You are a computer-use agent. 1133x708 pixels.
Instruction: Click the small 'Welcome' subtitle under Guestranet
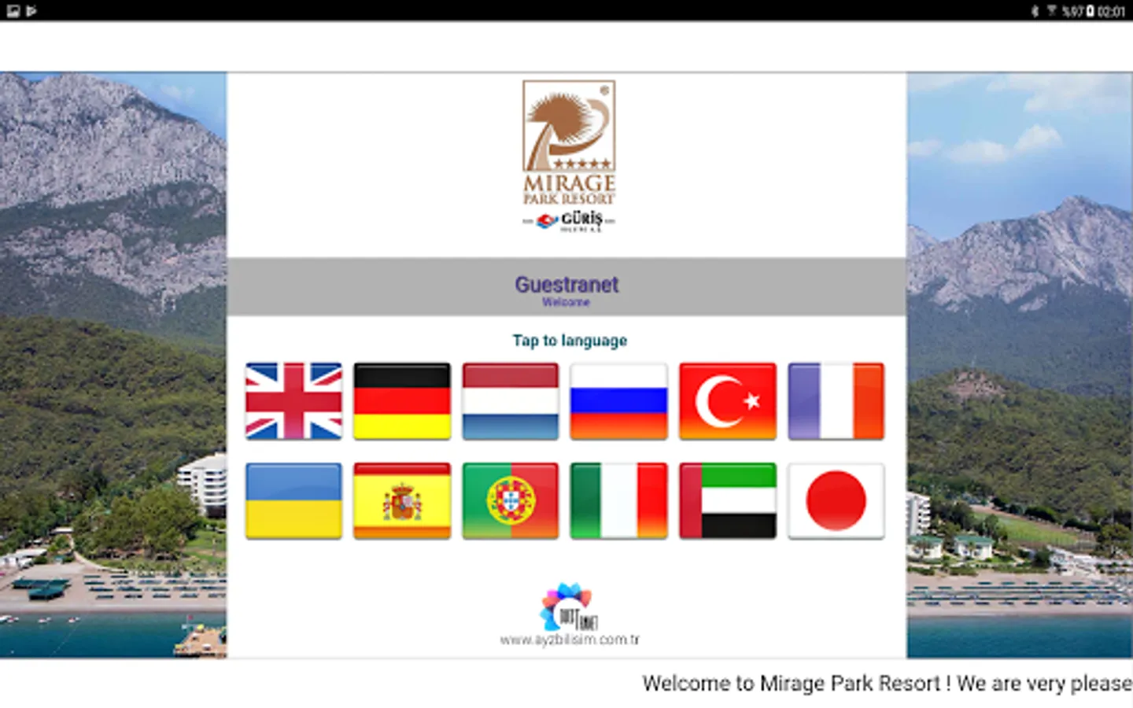click(566, 302)
